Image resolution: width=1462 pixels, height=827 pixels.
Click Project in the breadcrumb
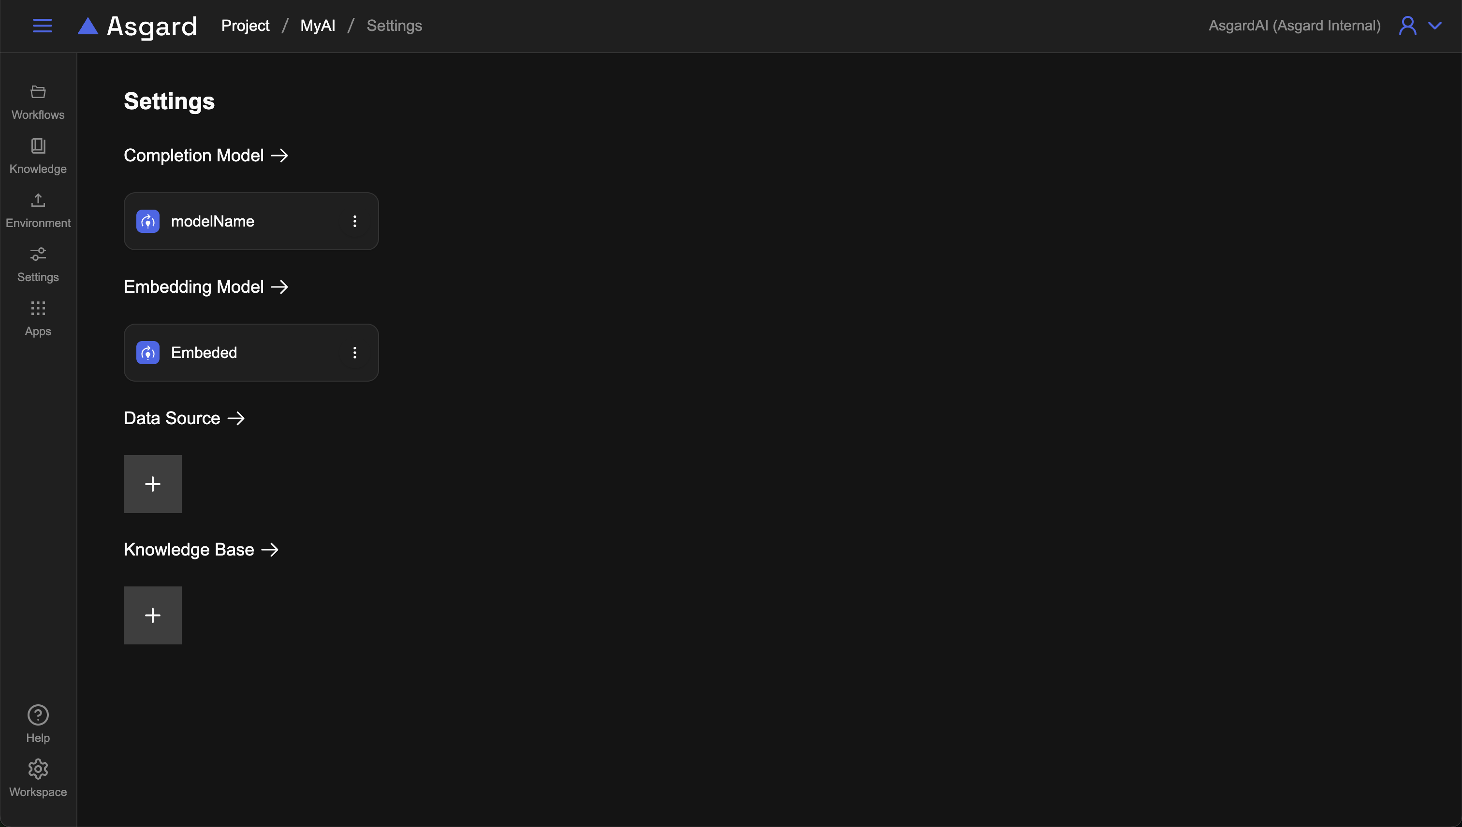click(245, 26)
